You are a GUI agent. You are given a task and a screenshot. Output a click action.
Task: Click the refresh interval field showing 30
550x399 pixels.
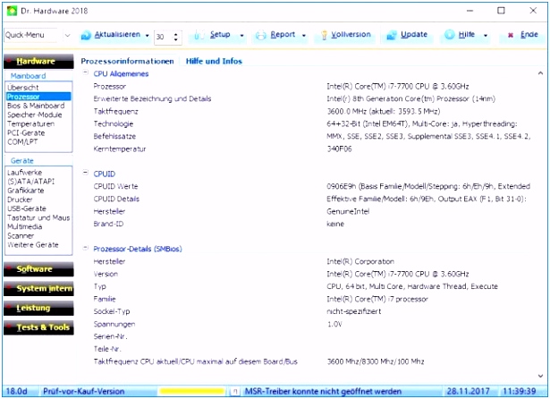(x=164, y=37)
